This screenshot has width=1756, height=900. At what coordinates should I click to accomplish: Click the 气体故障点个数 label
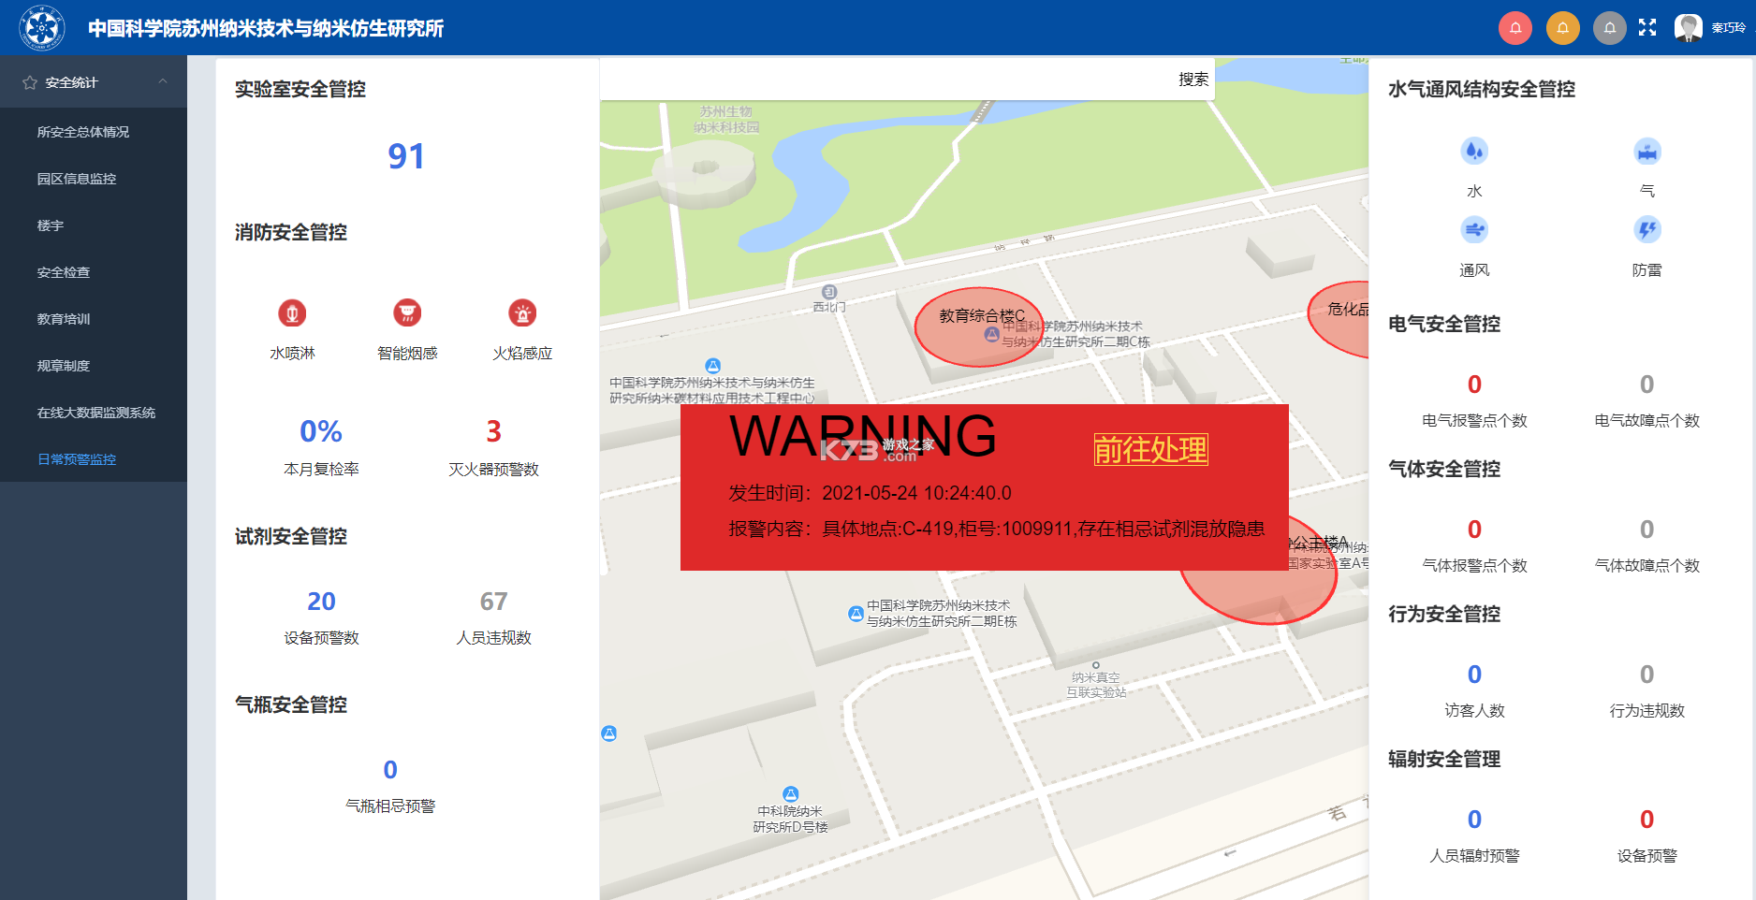click(1647, 566)
